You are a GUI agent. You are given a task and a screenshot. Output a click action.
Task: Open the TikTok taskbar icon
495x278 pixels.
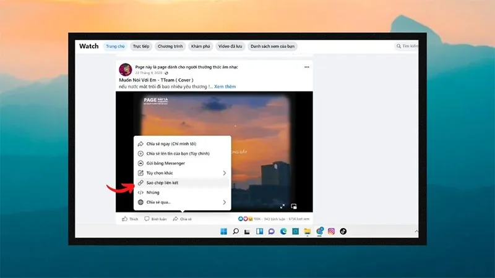click(343, 231)
